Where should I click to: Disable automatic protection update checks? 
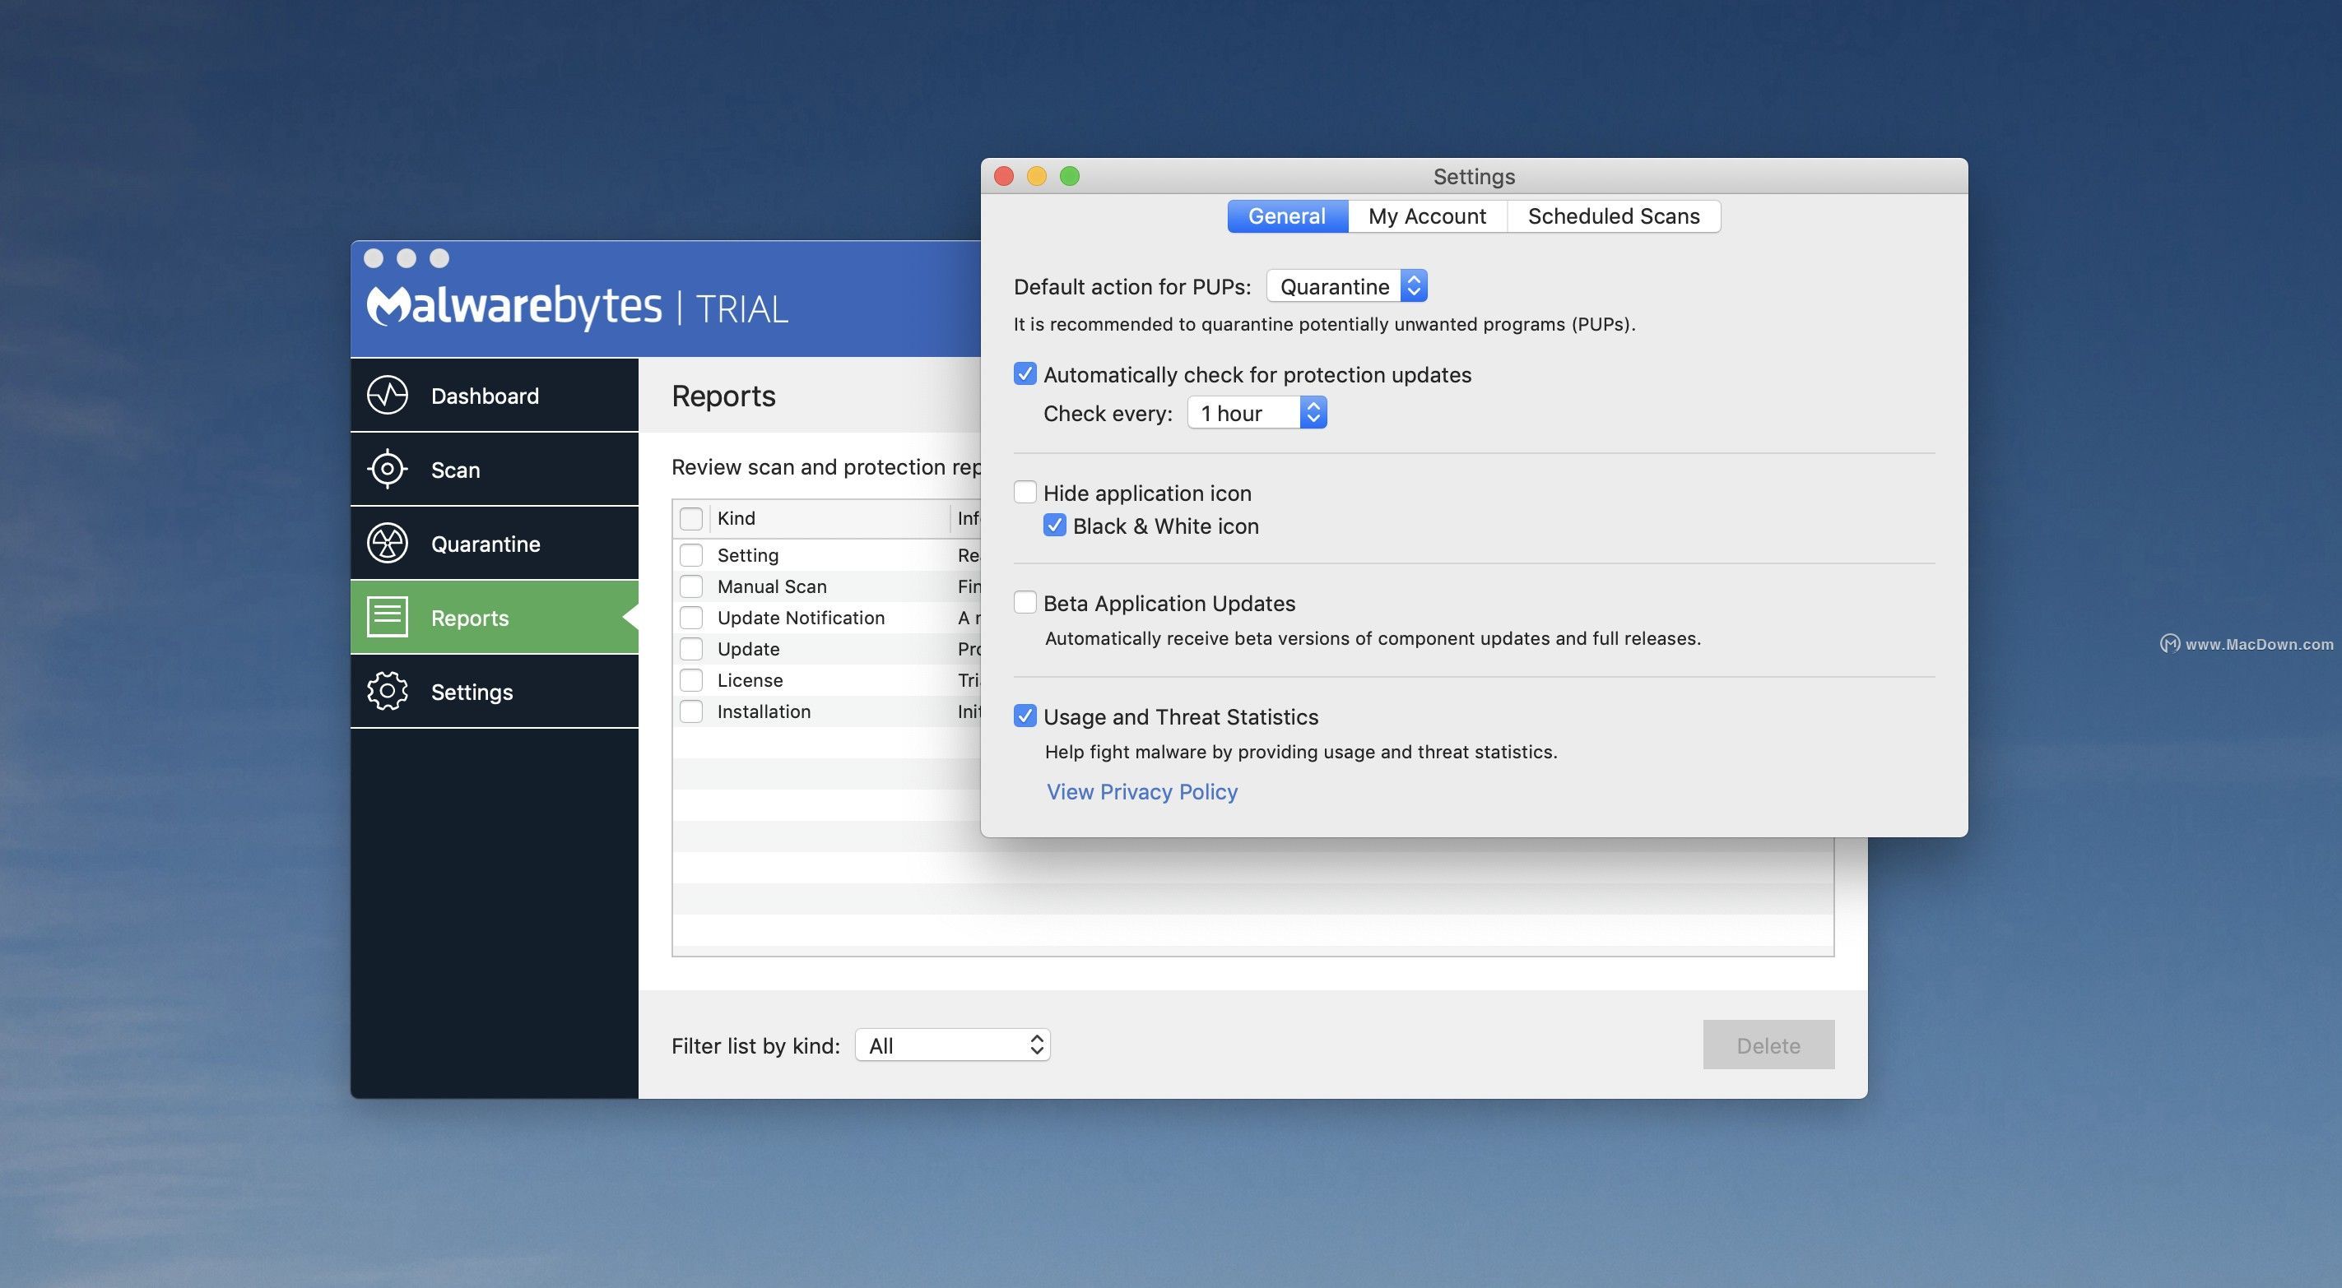pos(1025,373)
